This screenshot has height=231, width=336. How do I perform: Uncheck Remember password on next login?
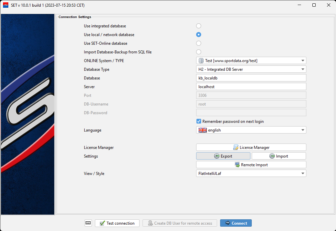point(199,122)
